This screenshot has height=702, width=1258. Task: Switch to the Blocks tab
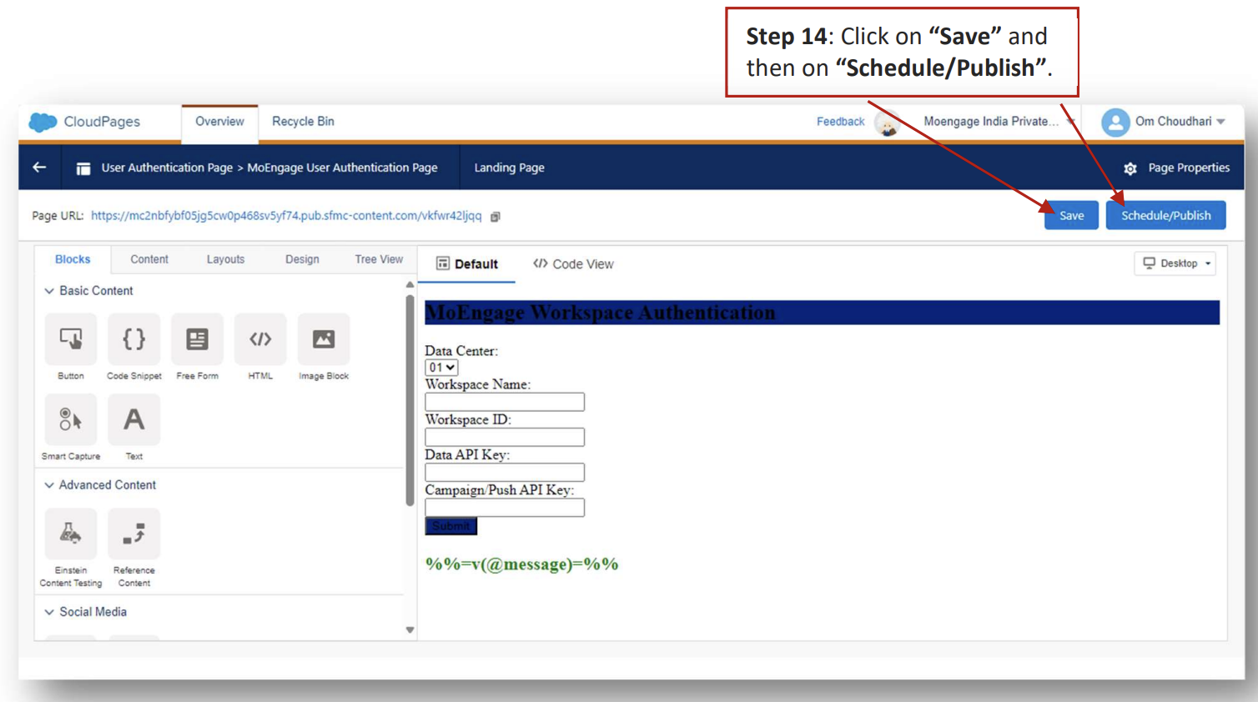(x=73, y=259)
